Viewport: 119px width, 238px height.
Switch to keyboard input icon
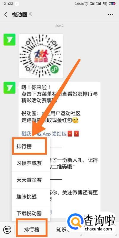click(x=7, y=229)
